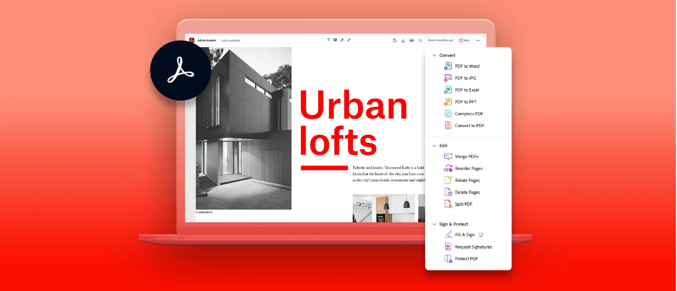Image resolution: width=677 pixels, height=291 pixels.
Task: Toggle the Tools button in the header
Action: click(465, 40)
